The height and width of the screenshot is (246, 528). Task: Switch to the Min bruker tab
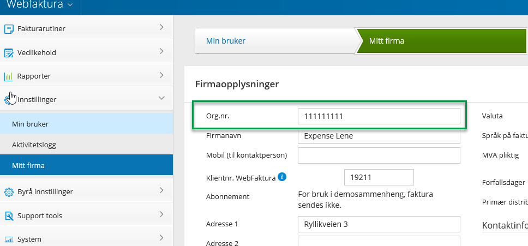tap(225, 41)
